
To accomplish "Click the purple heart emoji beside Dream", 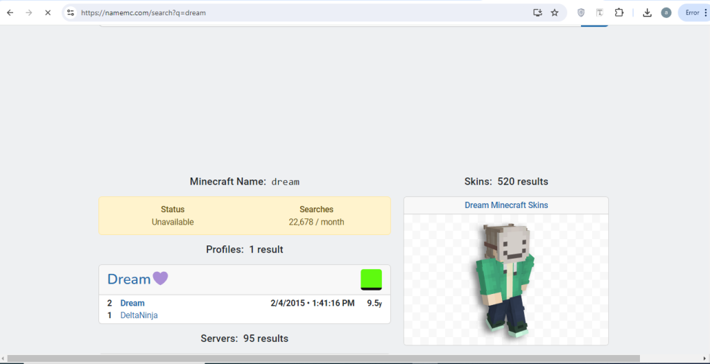I will pos(160,278).
